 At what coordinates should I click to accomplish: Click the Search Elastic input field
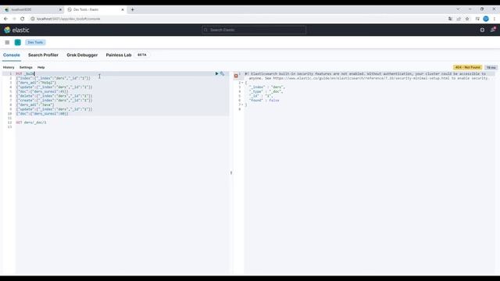coord(254,30)
